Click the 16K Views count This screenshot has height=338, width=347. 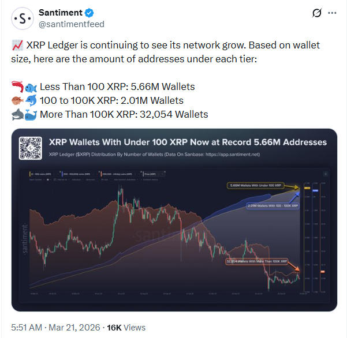pos(125,327)
